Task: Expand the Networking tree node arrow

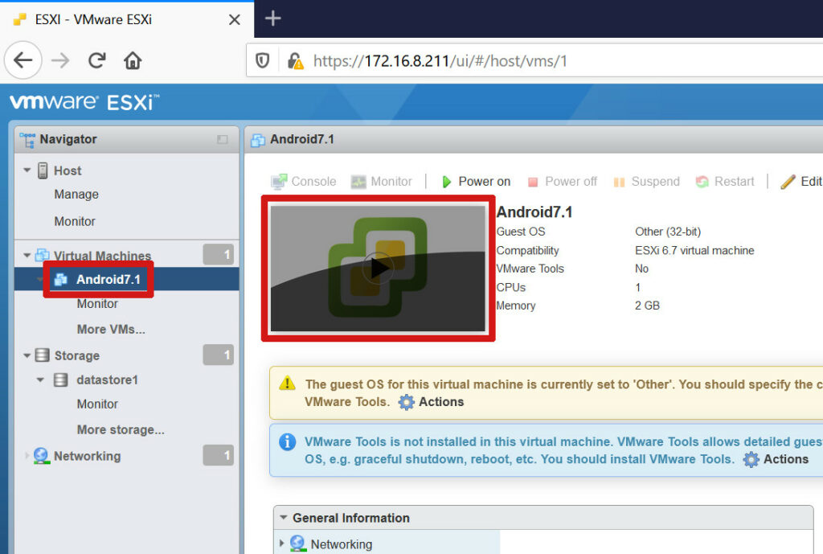Action: [x=27, y=455]
